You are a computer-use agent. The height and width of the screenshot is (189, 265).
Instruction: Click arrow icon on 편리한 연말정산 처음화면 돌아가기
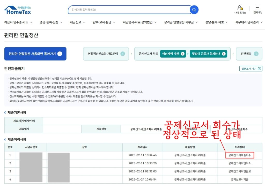pos(60,54)
